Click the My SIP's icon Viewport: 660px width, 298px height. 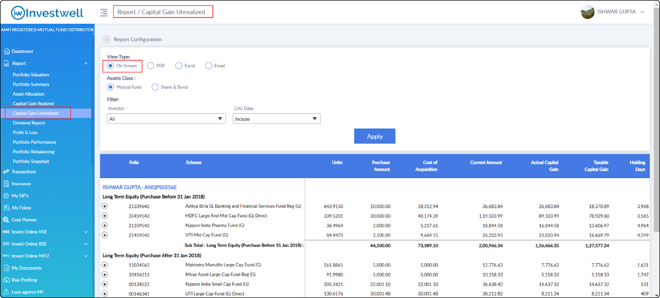[x=6, y=196]
